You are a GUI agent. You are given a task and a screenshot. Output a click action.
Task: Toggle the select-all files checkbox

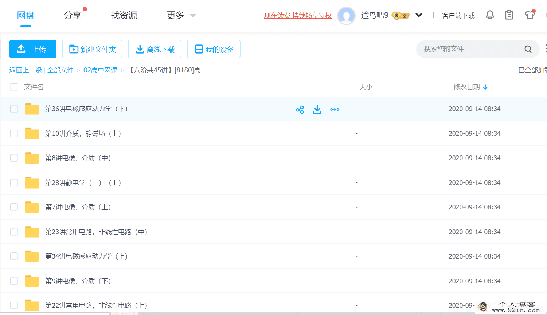[x=14, y=87]
